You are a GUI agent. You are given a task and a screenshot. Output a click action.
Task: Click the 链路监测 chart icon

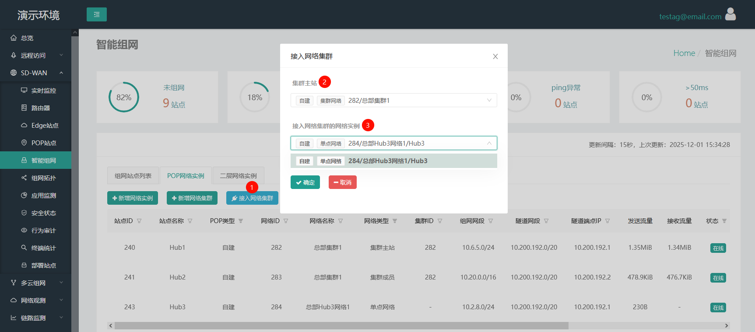pyautogui.click(x=14, y=318)
